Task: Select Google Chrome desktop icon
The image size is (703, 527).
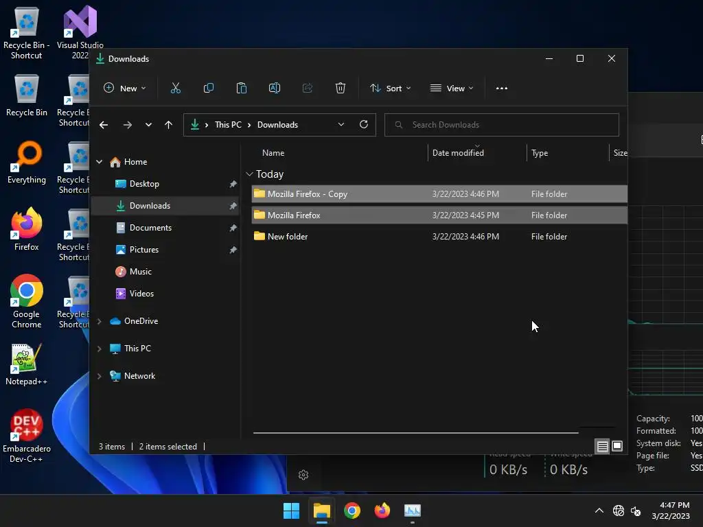Action: point(27,301)
